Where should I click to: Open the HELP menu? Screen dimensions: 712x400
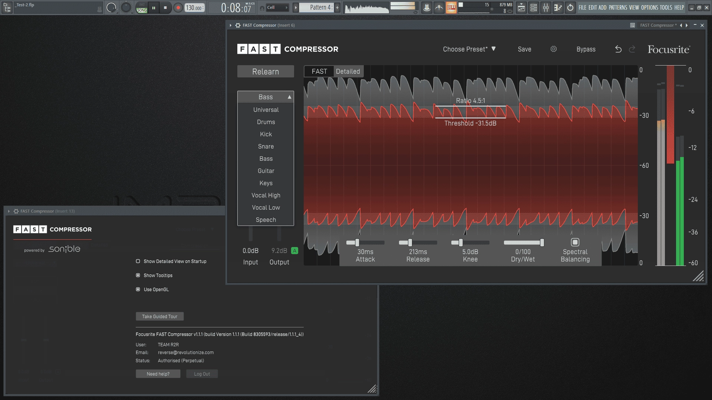tap(679, 7)
